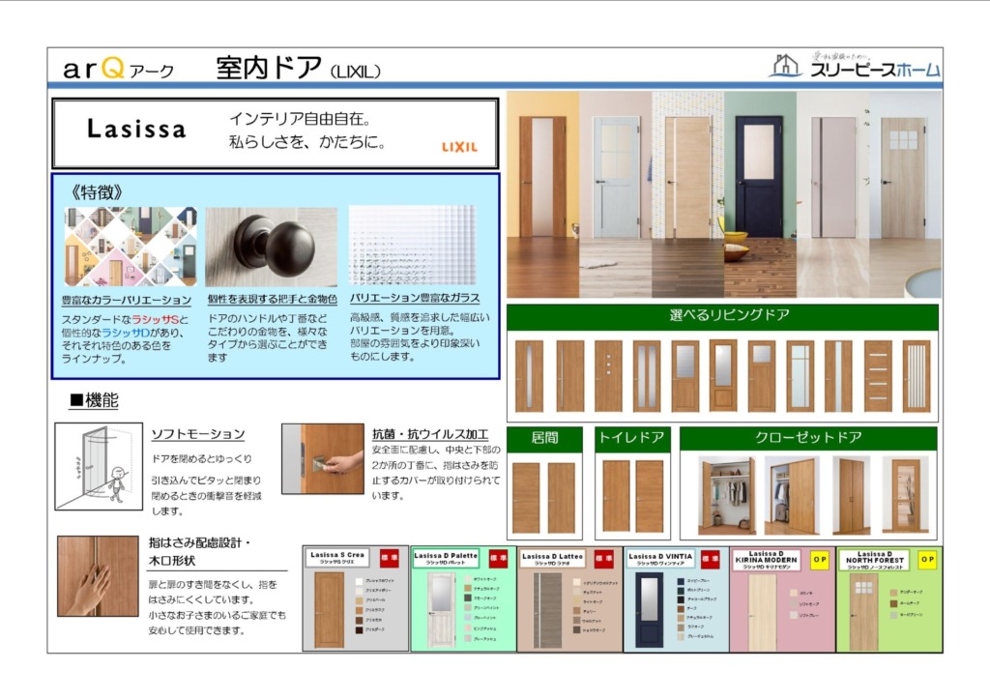The image size is (990, 700).
Task: Open the diamond-pattern color collage image
Action: (131, 247)
